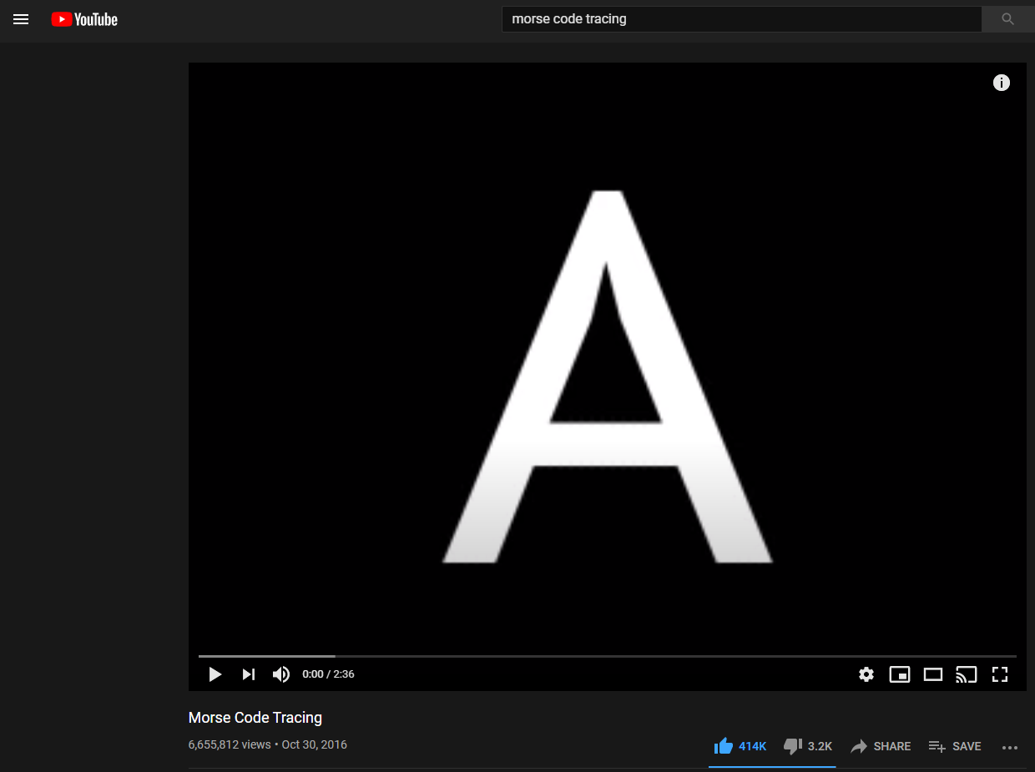
Task: Cast video to a TV
Action: (967, 674)
